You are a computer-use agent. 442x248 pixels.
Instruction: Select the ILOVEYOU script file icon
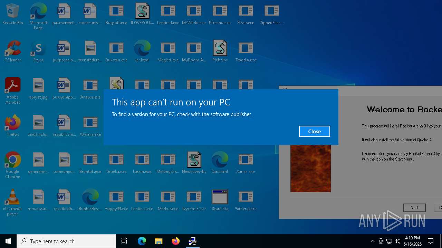coord(142,14)
